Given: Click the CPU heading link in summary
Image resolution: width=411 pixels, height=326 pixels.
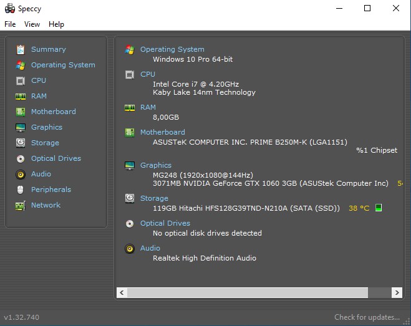Looking at the screenshot, I should (148, 74).
